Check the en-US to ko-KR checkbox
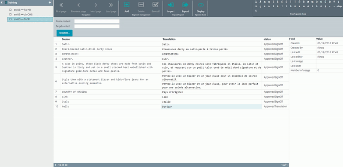The image size is (343, 167). [10, 9]
